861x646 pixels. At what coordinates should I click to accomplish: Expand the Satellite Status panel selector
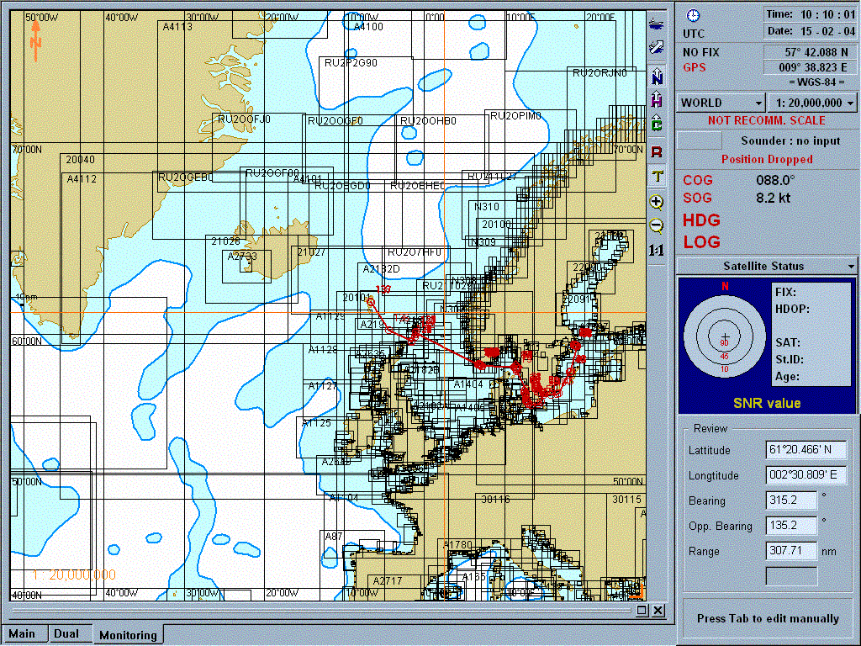[x=767, y=266]
